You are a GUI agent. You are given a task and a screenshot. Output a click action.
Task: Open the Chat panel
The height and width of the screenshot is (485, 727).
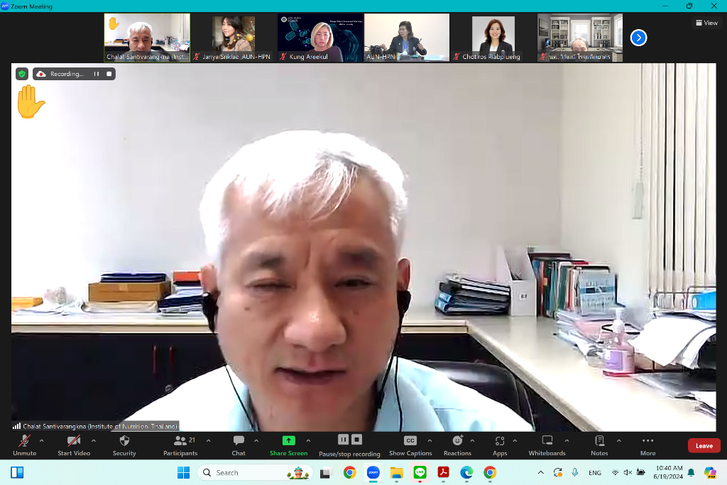click(x=239, y=445)
